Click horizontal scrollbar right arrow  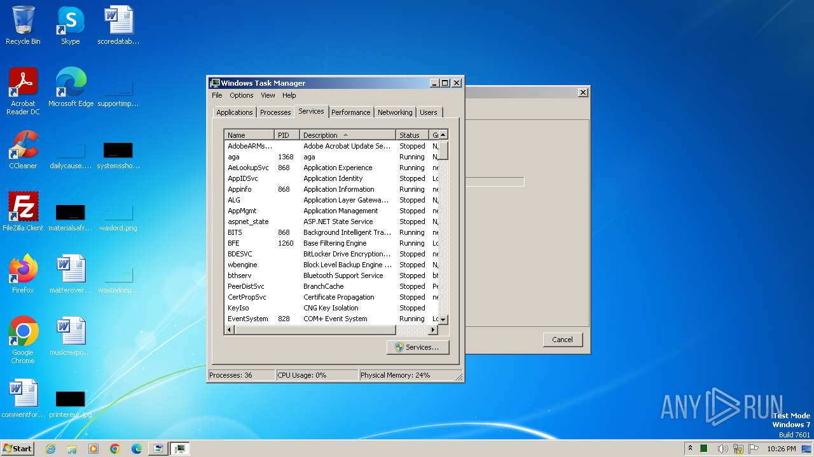pos(433,330)
